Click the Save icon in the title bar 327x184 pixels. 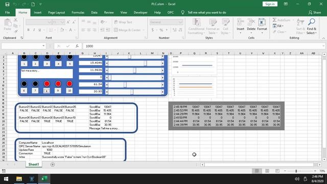(x=7, y=4)
